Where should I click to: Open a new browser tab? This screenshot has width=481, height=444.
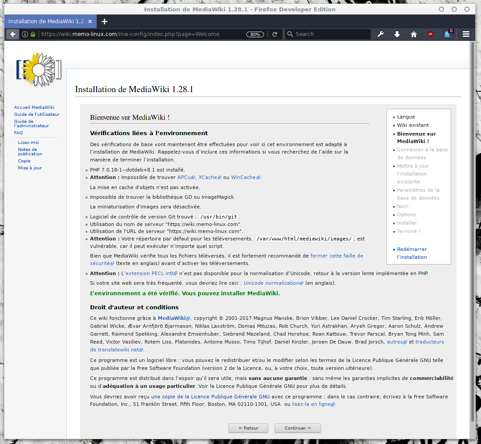coord(104,21)
